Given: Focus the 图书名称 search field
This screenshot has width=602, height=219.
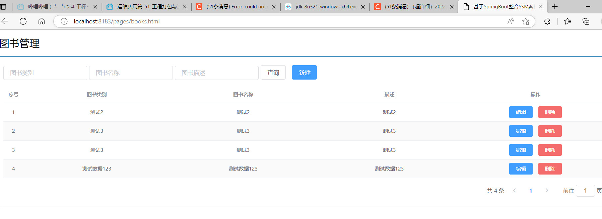Looking at the screenshot, I should (131, 73).
